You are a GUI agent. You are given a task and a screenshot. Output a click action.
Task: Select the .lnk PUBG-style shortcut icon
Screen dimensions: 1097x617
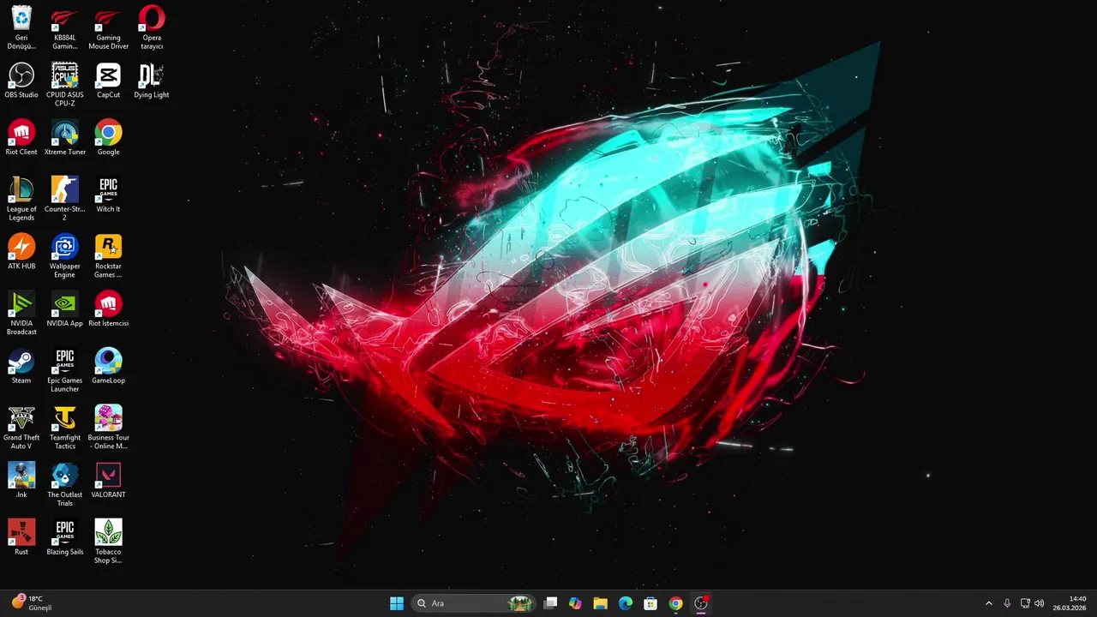coord(21,481)
